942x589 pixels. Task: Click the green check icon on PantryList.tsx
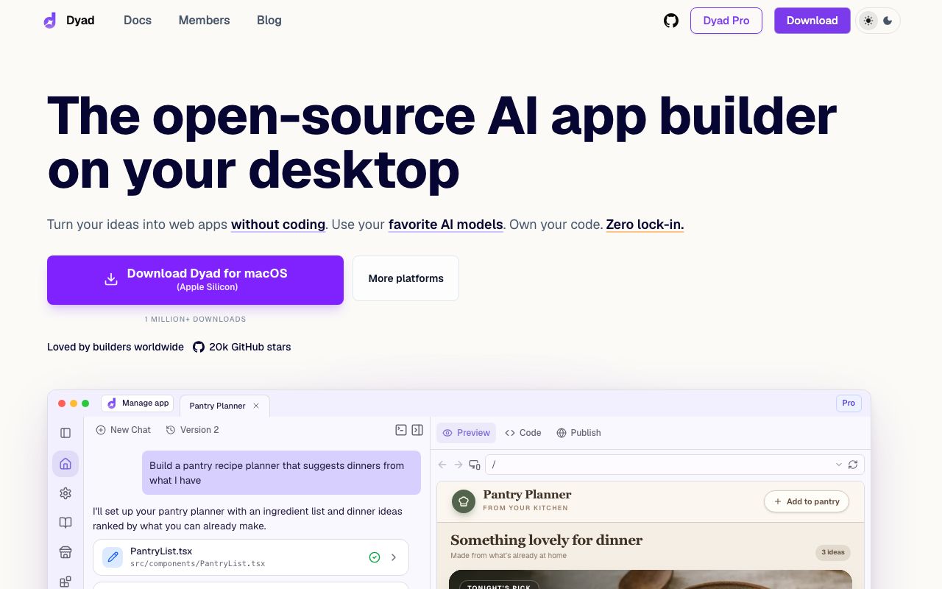[x=375, y=557]
